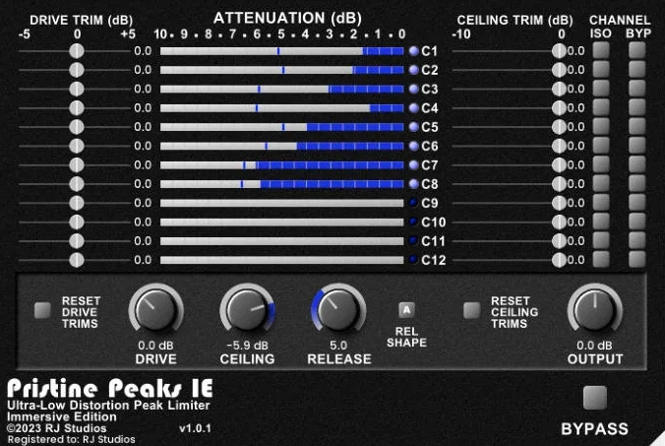
Task: Click the OUTPUT knob
Action: point(594,310)
